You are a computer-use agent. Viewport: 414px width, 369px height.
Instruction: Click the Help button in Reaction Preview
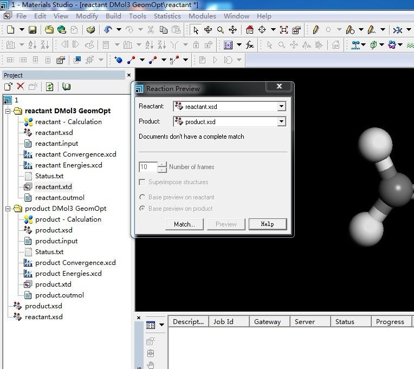(267, 224)
